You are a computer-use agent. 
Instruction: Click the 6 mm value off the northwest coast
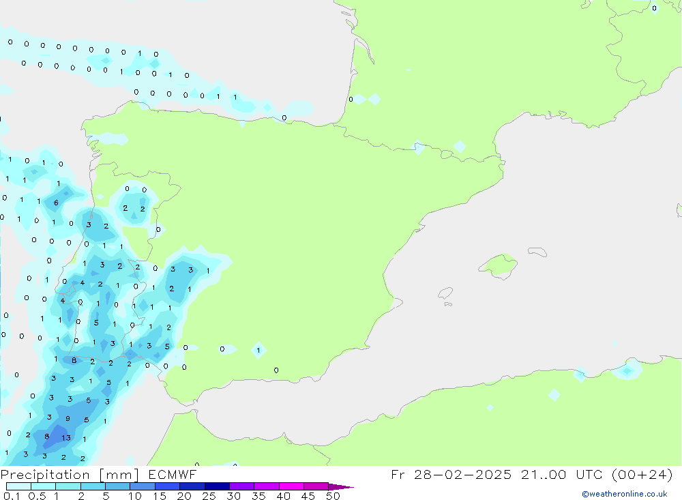pyautogui.click(x=56, y=203)
